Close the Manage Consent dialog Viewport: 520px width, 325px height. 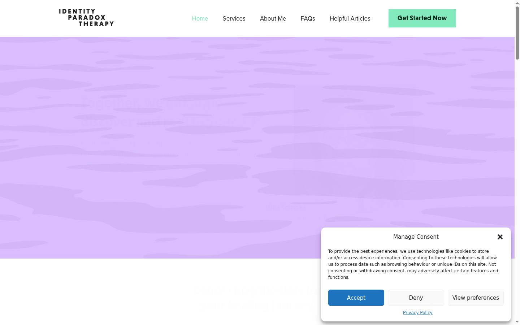click(500, 237)
